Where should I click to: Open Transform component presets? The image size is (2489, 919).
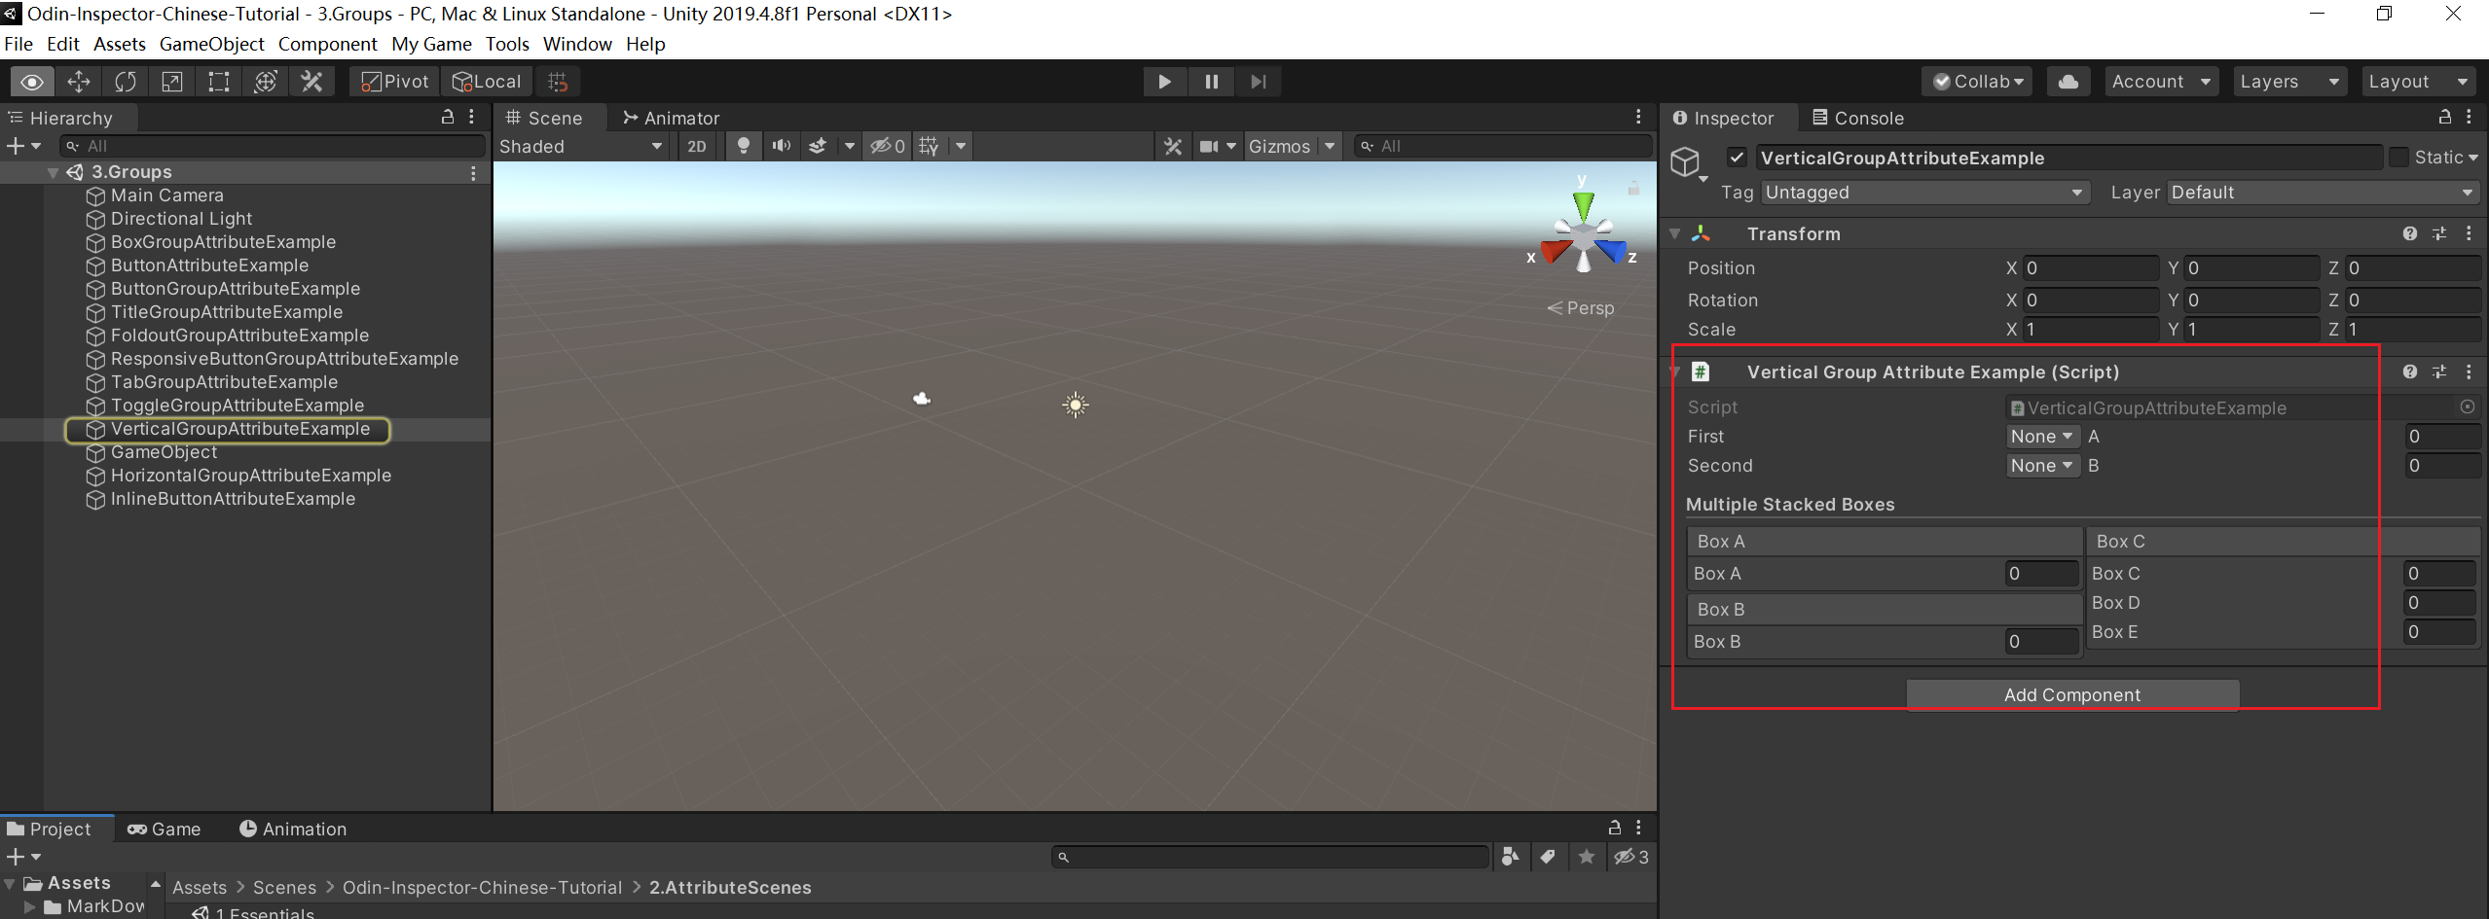[x=2439, y=233]
